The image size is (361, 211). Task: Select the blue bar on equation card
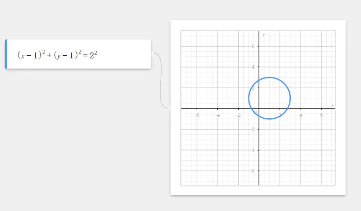point(6,54)
